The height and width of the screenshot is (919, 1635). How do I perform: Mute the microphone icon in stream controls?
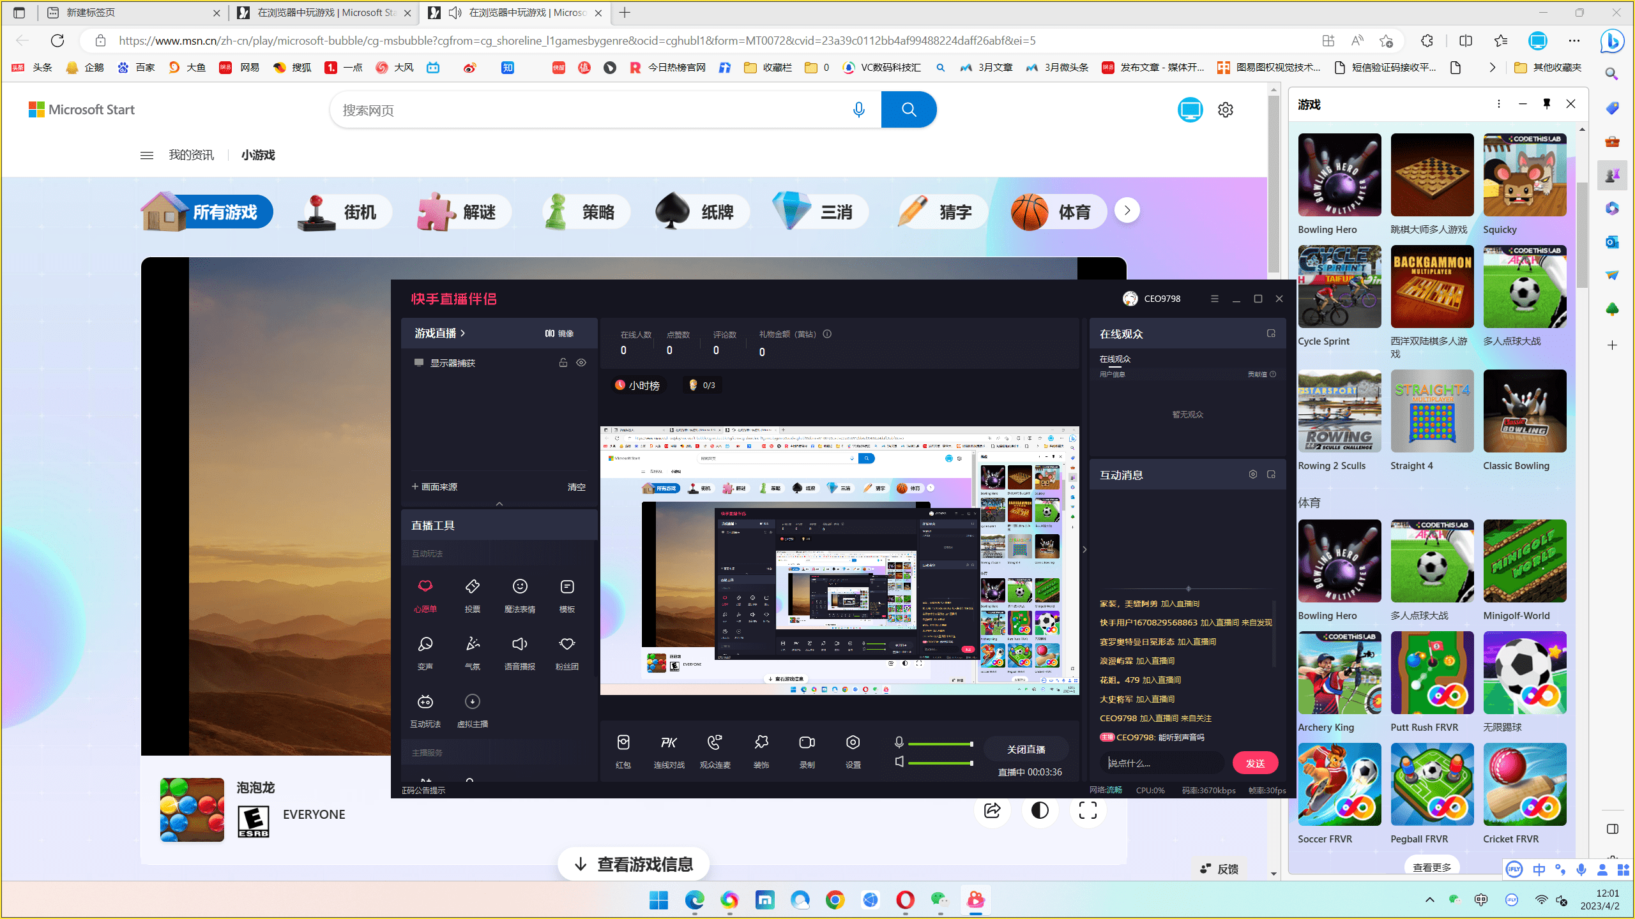pyautogui.click(x=899, y=743)
